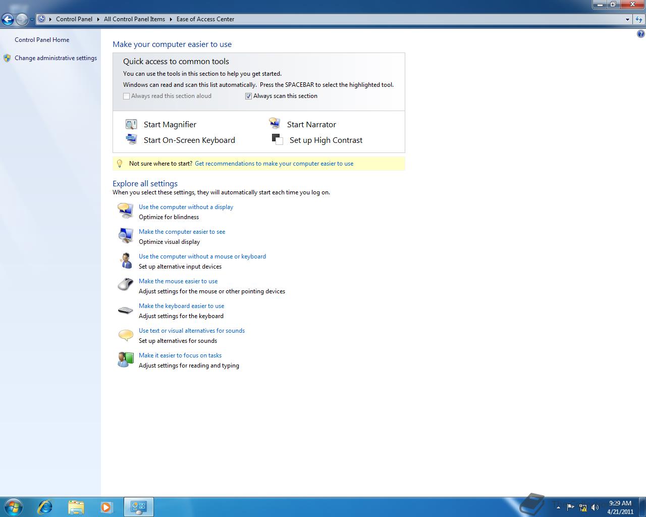Click the Control Panel taskbar button

138,507
